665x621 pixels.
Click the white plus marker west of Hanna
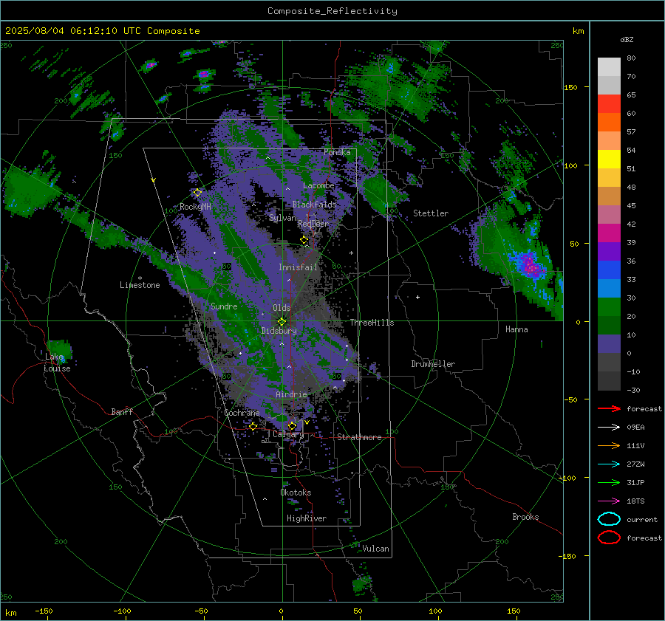[417, 297]
